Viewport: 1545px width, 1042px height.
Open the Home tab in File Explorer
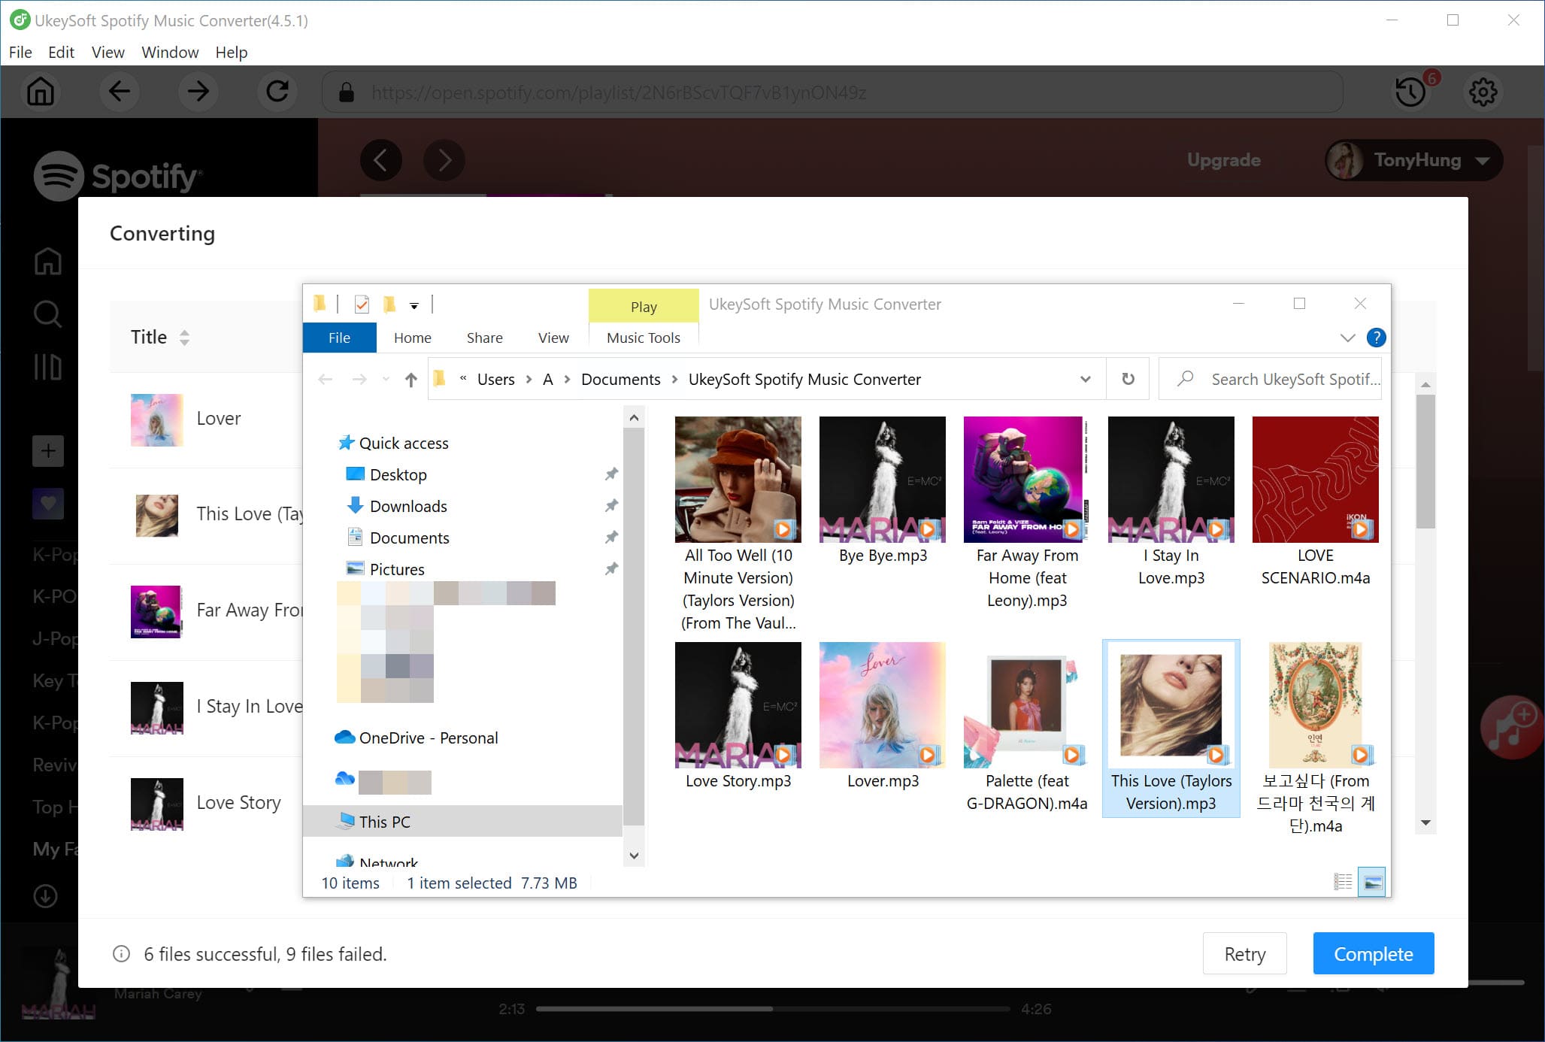click(x=411, y=338)
